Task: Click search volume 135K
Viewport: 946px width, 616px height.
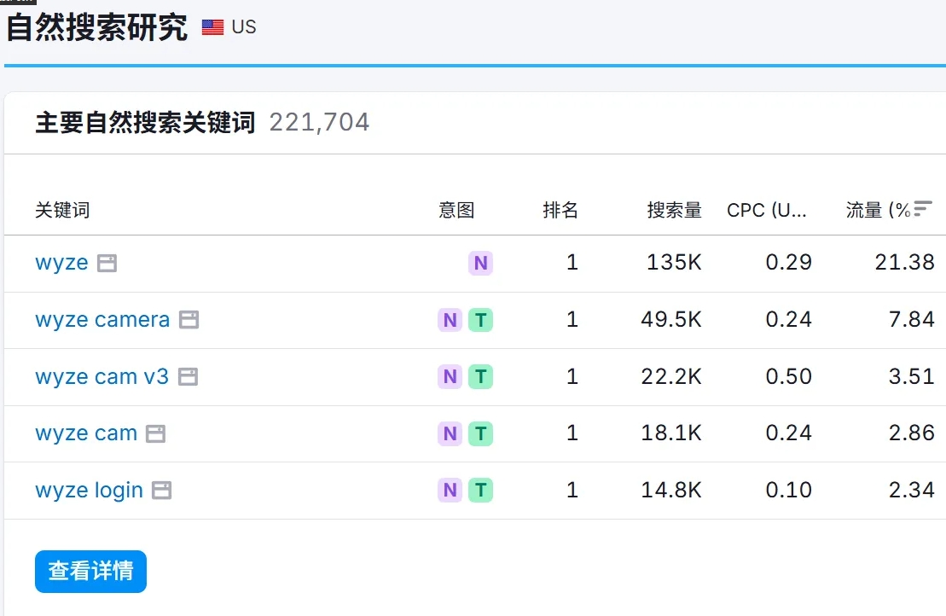Action: tap(674, 263)
